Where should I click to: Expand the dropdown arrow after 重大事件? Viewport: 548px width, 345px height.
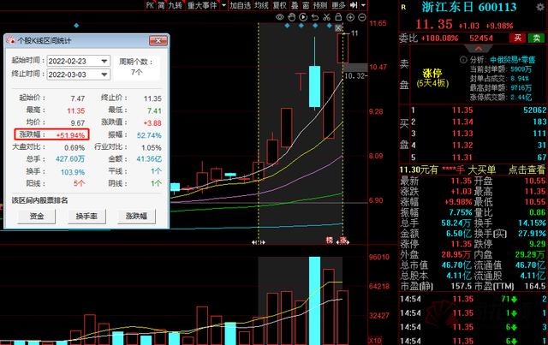[224, 5]
